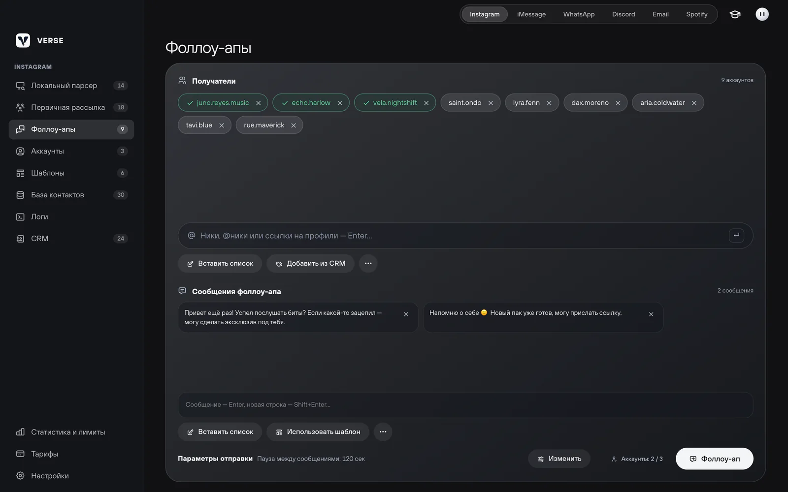Open Первичная рассылка section
This screenshot has height=492, width=788.
click(71, 107)
